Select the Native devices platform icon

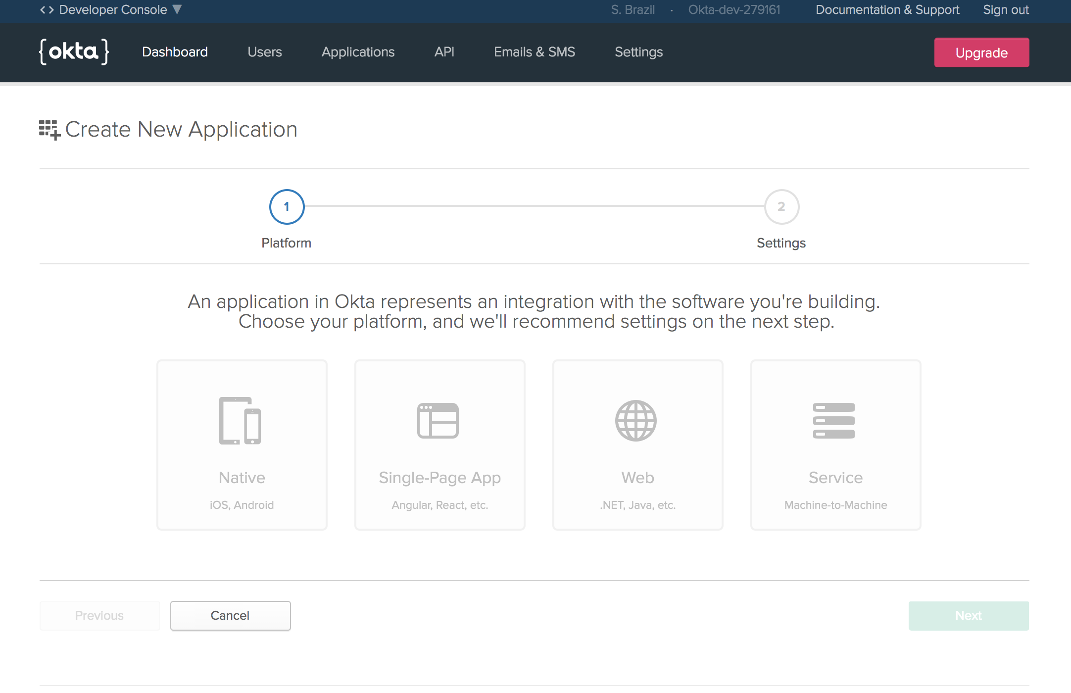(240, 421)
